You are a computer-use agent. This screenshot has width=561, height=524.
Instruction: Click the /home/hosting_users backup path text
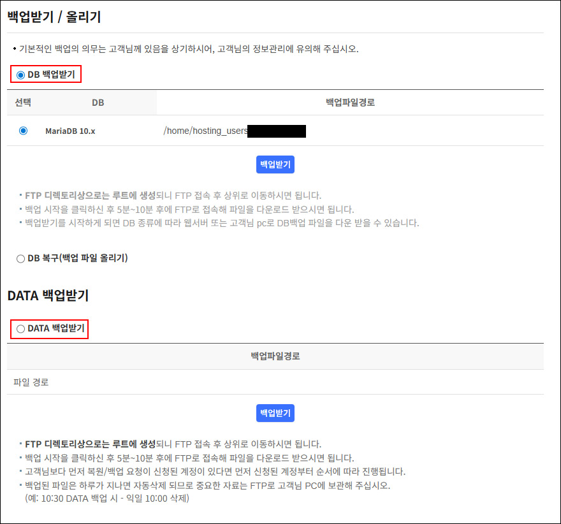point(205,131)
